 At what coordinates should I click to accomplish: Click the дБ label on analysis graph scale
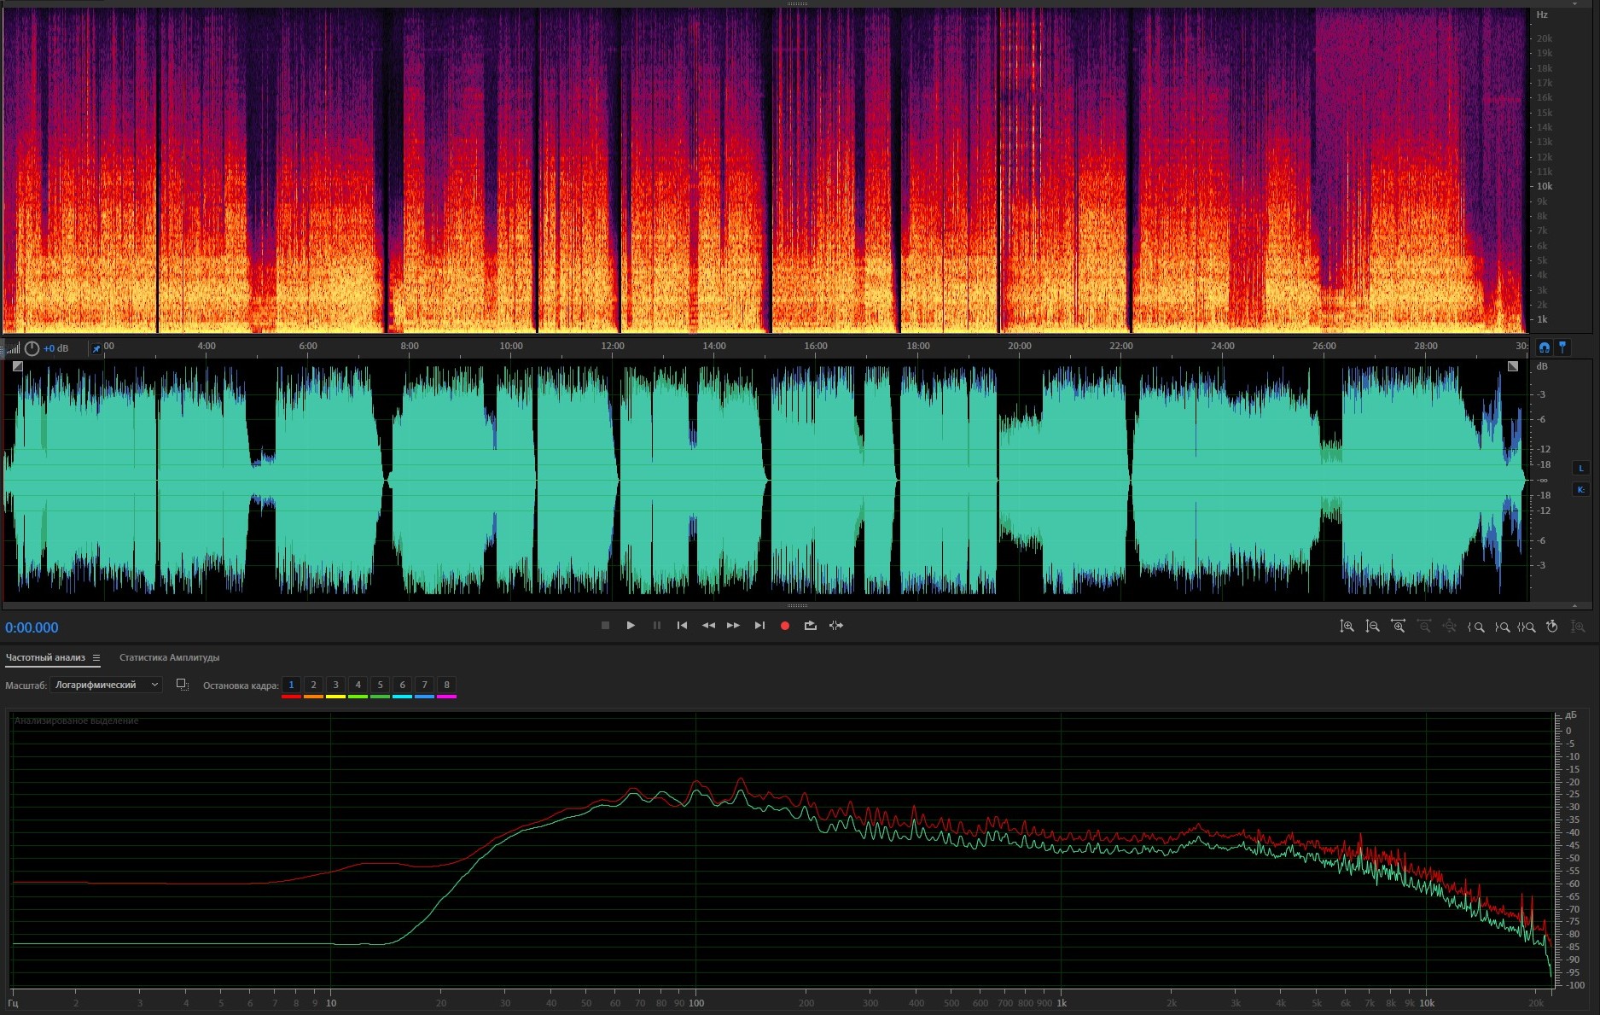point(1571,715)
